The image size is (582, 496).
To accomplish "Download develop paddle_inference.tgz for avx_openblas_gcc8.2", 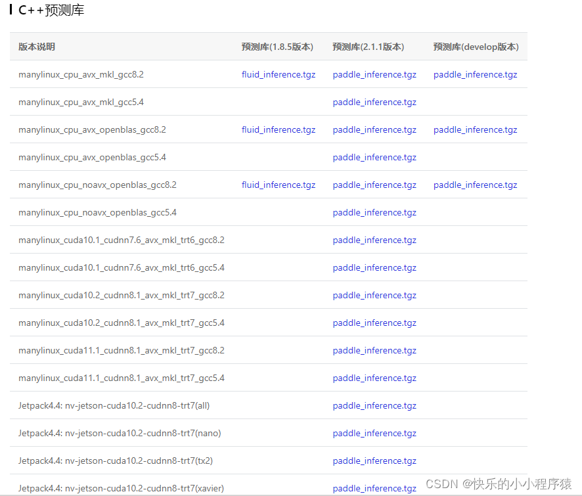I will pyautogui.click(x=474, y=129).
